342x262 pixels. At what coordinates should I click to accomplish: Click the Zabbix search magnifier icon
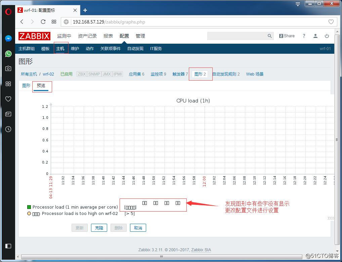pyautogui.click(x=270, y=36)
